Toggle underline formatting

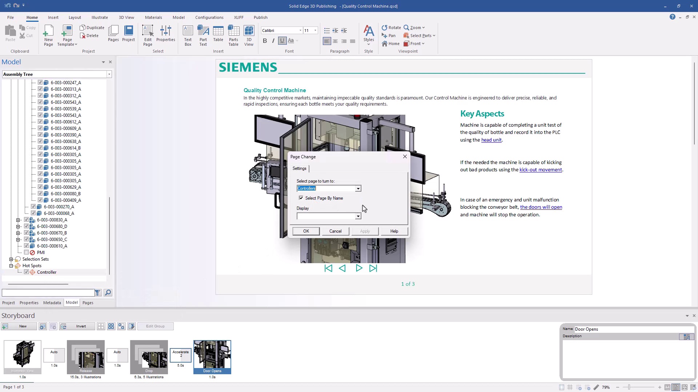pyautogui.click(x=282, y=41)
